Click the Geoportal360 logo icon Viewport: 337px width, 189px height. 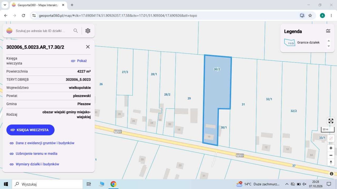[x=9, y=31]
